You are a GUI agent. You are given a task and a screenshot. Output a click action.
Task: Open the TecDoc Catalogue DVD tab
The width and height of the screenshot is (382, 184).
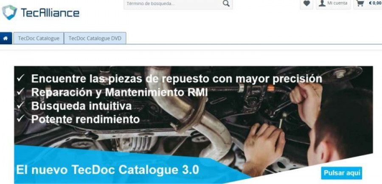click(x=95, y=38)
